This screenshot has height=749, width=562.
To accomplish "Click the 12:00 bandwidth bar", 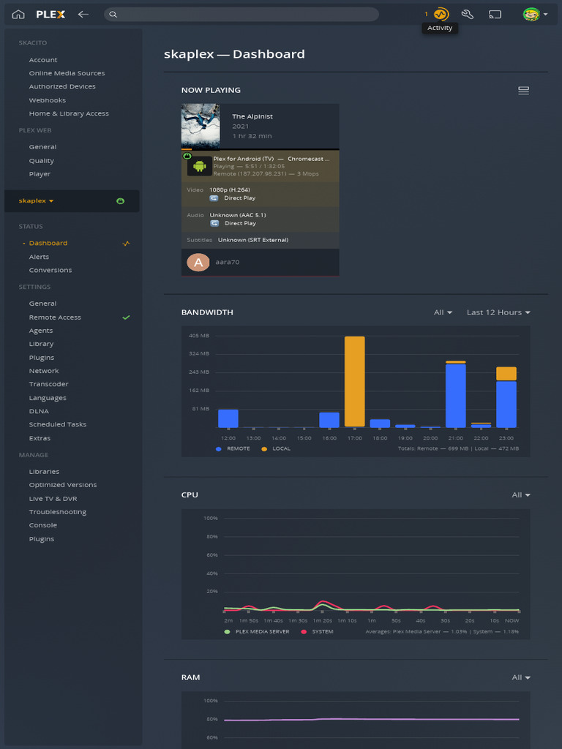I will [228, 418].
